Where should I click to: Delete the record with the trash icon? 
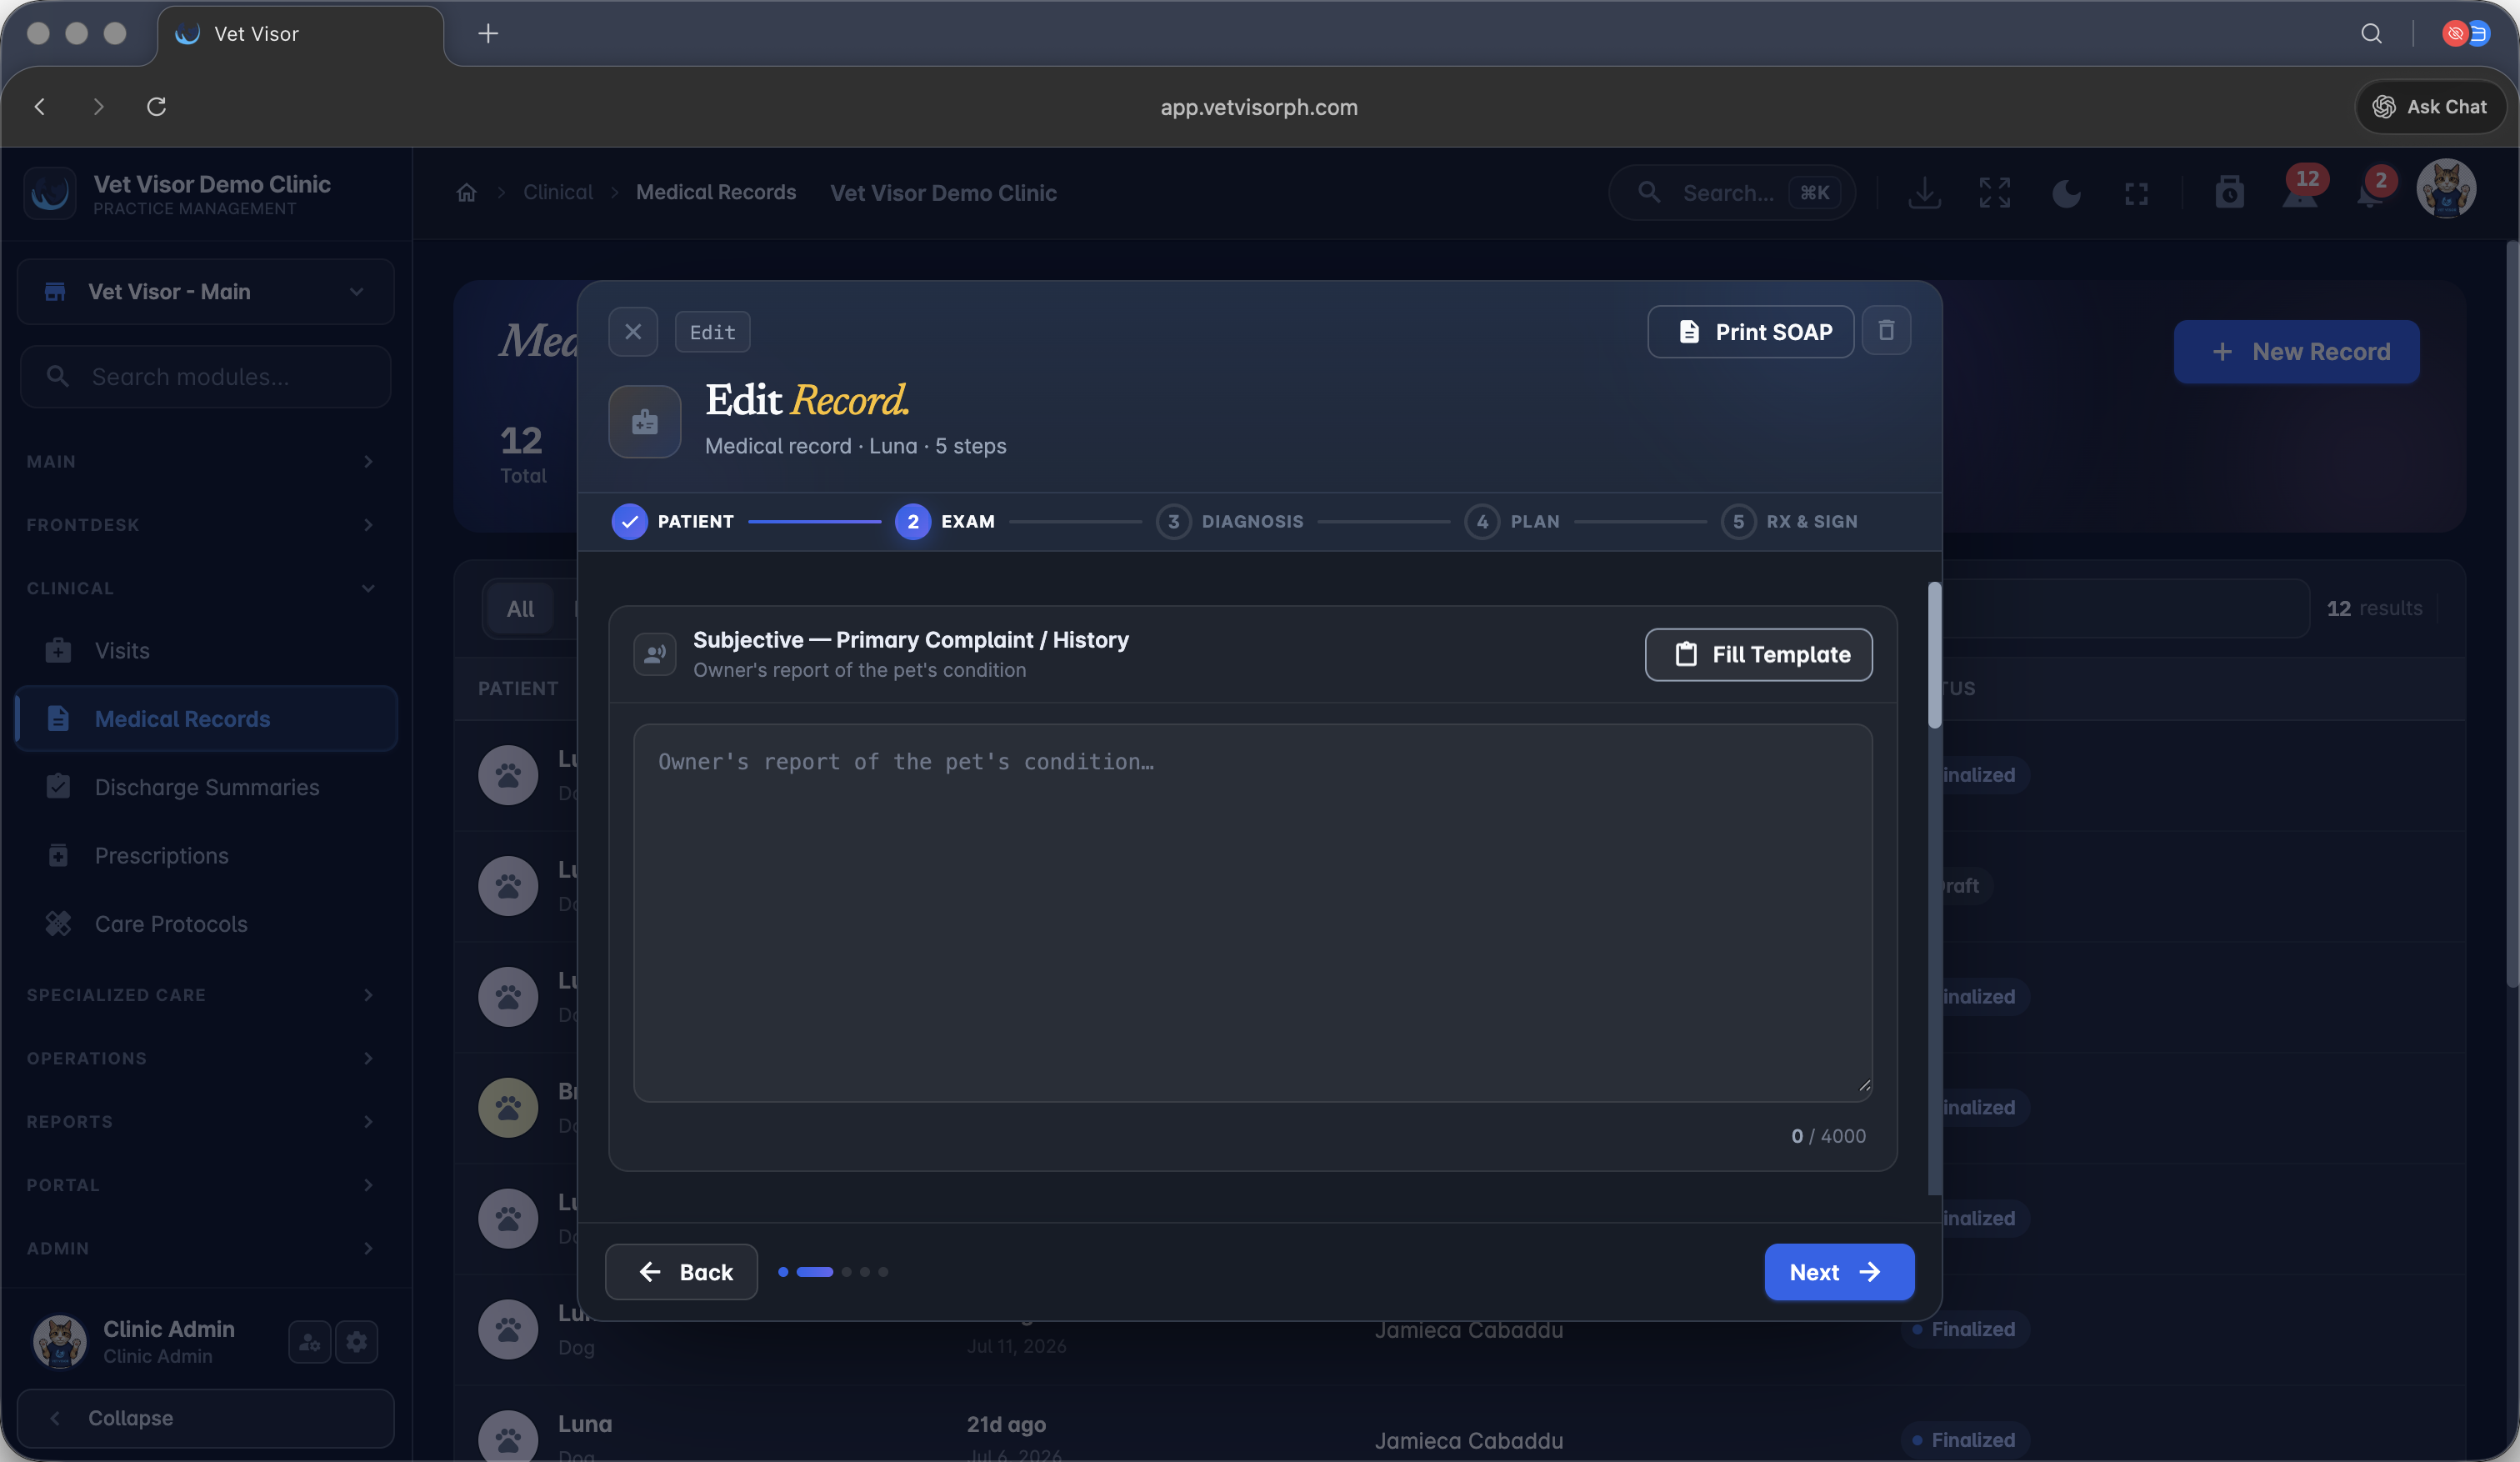click(1886, 331)
